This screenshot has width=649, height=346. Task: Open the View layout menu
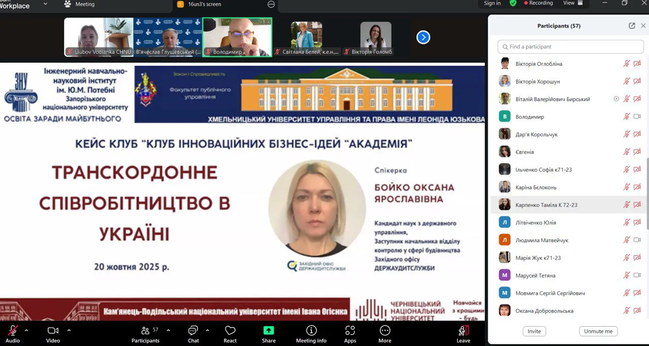572,3
